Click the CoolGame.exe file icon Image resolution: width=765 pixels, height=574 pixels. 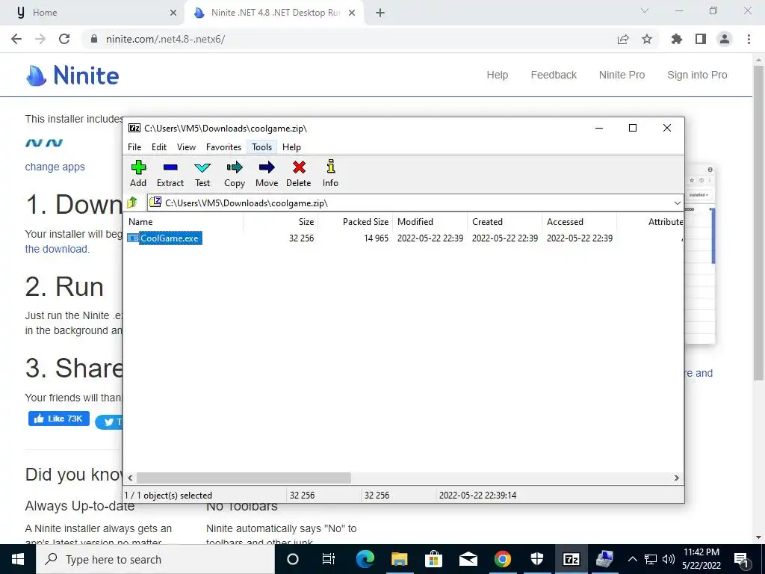pyautogui.click(x=133, y=238)
